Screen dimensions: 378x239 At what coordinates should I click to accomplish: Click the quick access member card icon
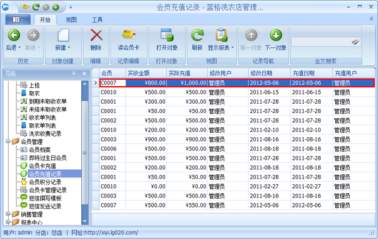[26, 7]
